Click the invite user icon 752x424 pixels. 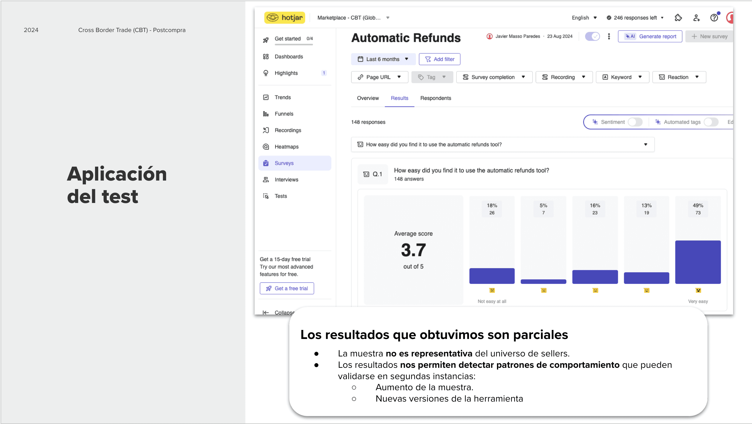click(x=696, y=18)
